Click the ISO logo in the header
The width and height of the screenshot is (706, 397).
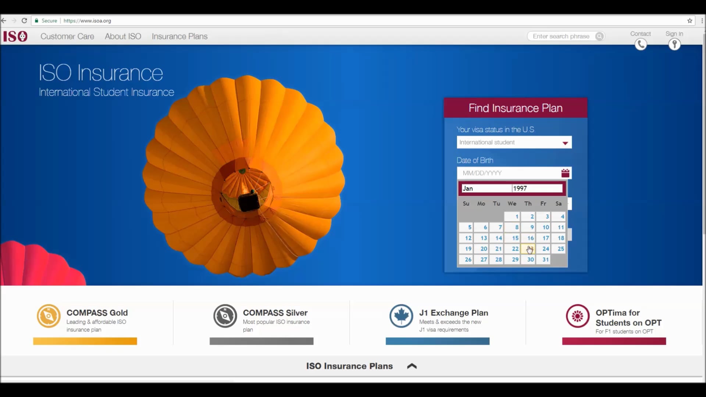[x=15, y=36]
